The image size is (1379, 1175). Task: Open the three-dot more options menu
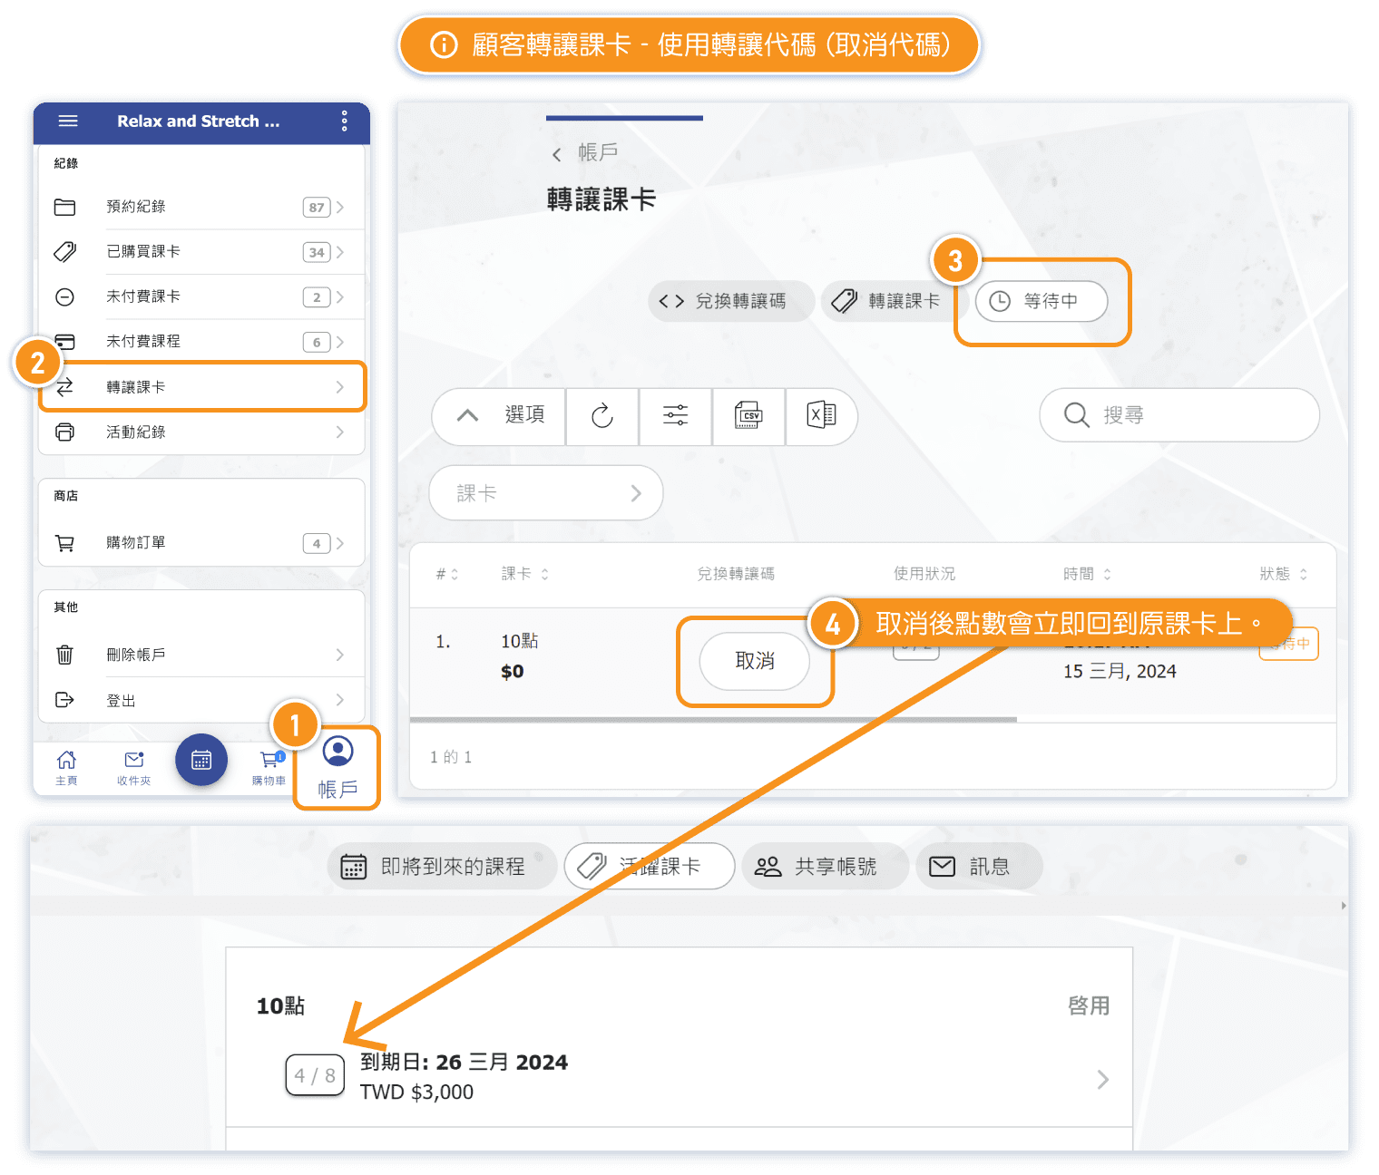[344, 121]
